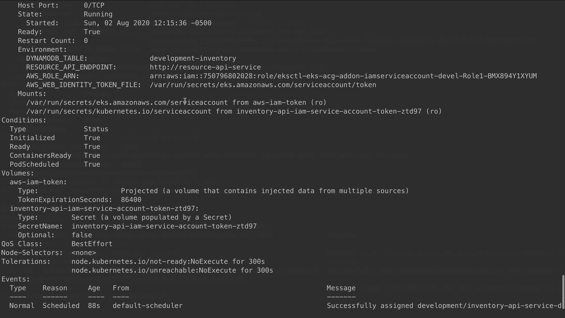Click the Running state value

click(x=98, y=14)
